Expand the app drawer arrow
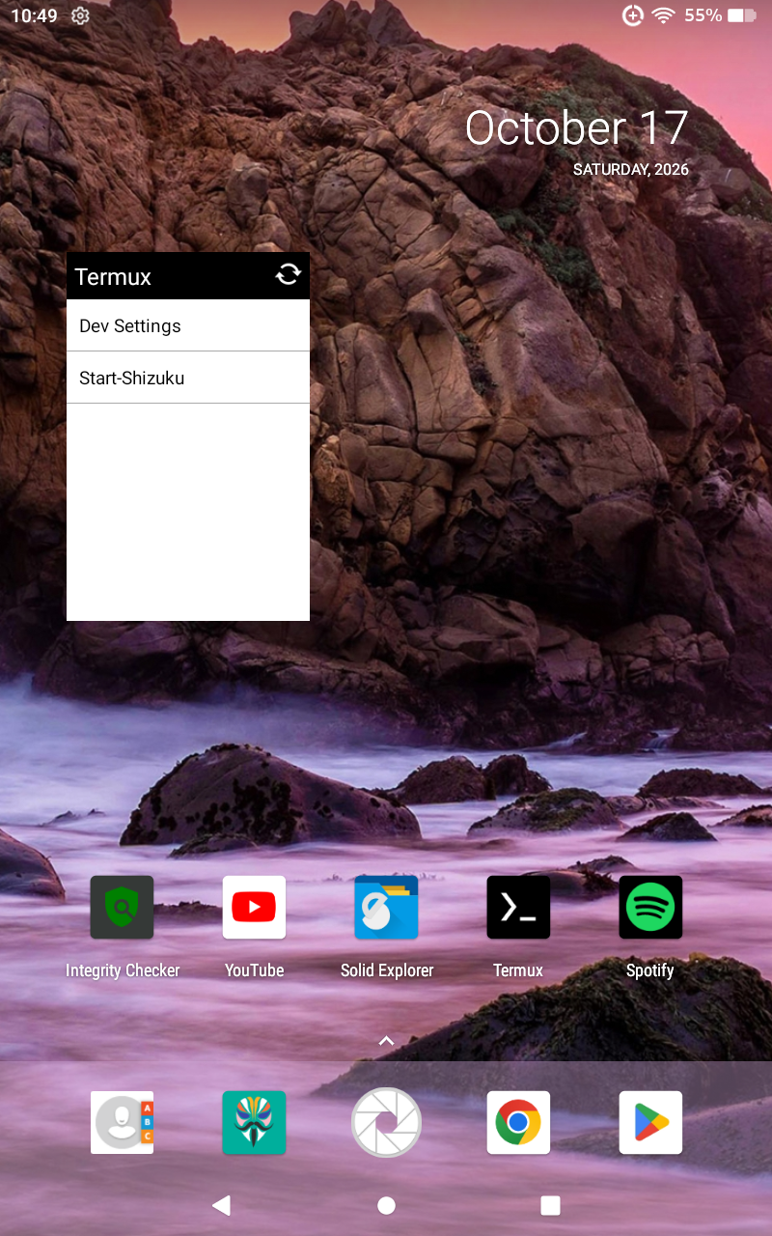The width and height of the screenshot is (772, 1236). (x=386, y=1041)
